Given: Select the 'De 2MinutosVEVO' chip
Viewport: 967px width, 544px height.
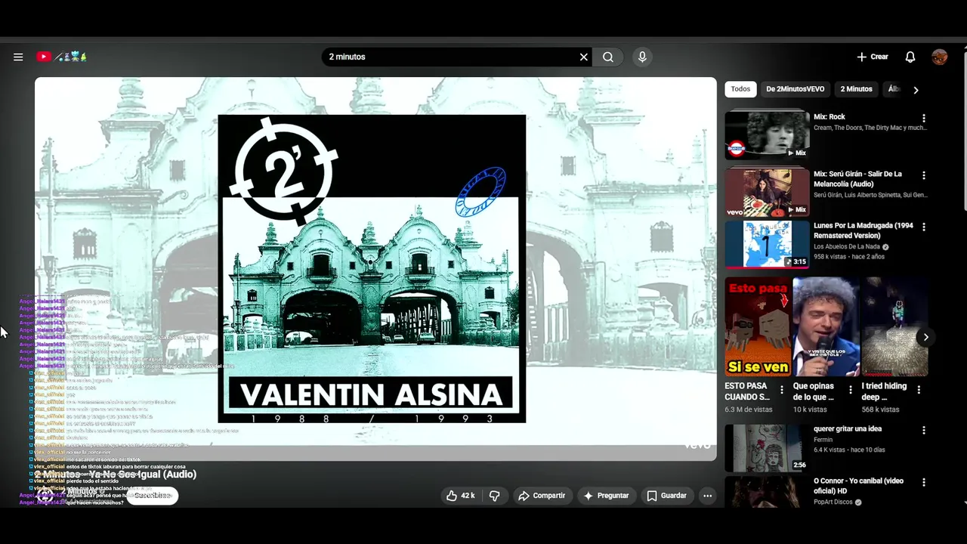Looking at the screenshot, I should [795, 89].
